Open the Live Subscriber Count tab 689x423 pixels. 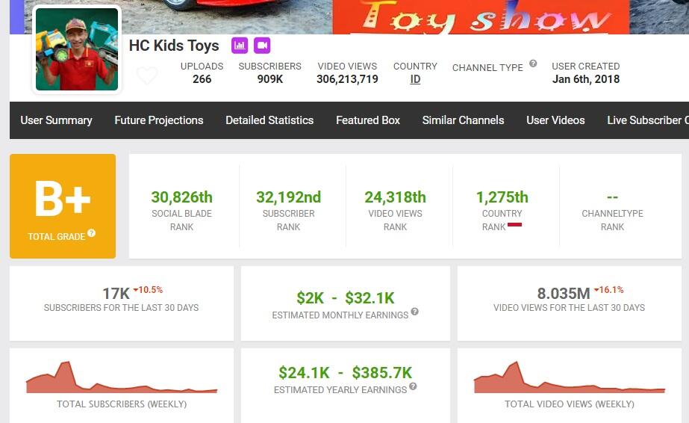point(647,120)
